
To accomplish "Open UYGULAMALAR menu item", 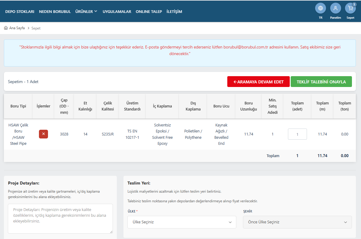I will tap(117, 11).
